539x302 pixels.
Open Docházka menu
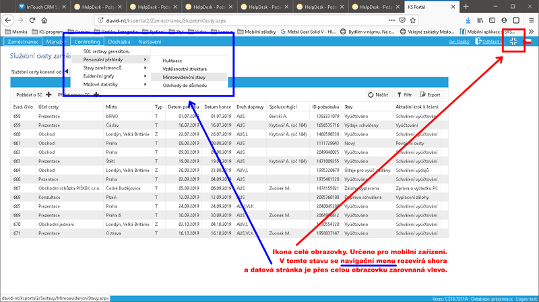(119, 42)
